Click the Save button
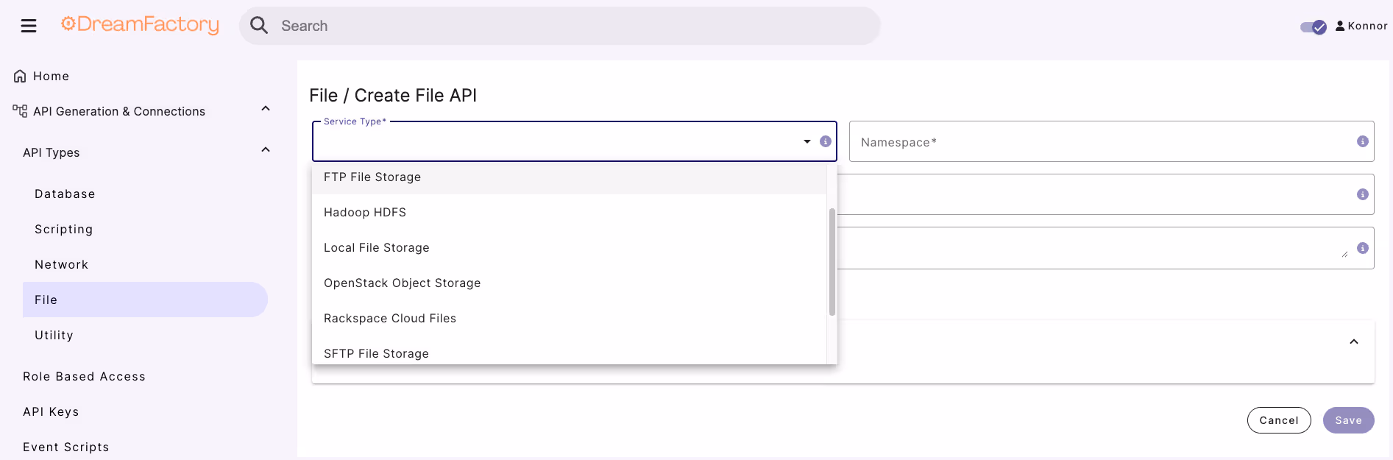 tap(1349, 420)
